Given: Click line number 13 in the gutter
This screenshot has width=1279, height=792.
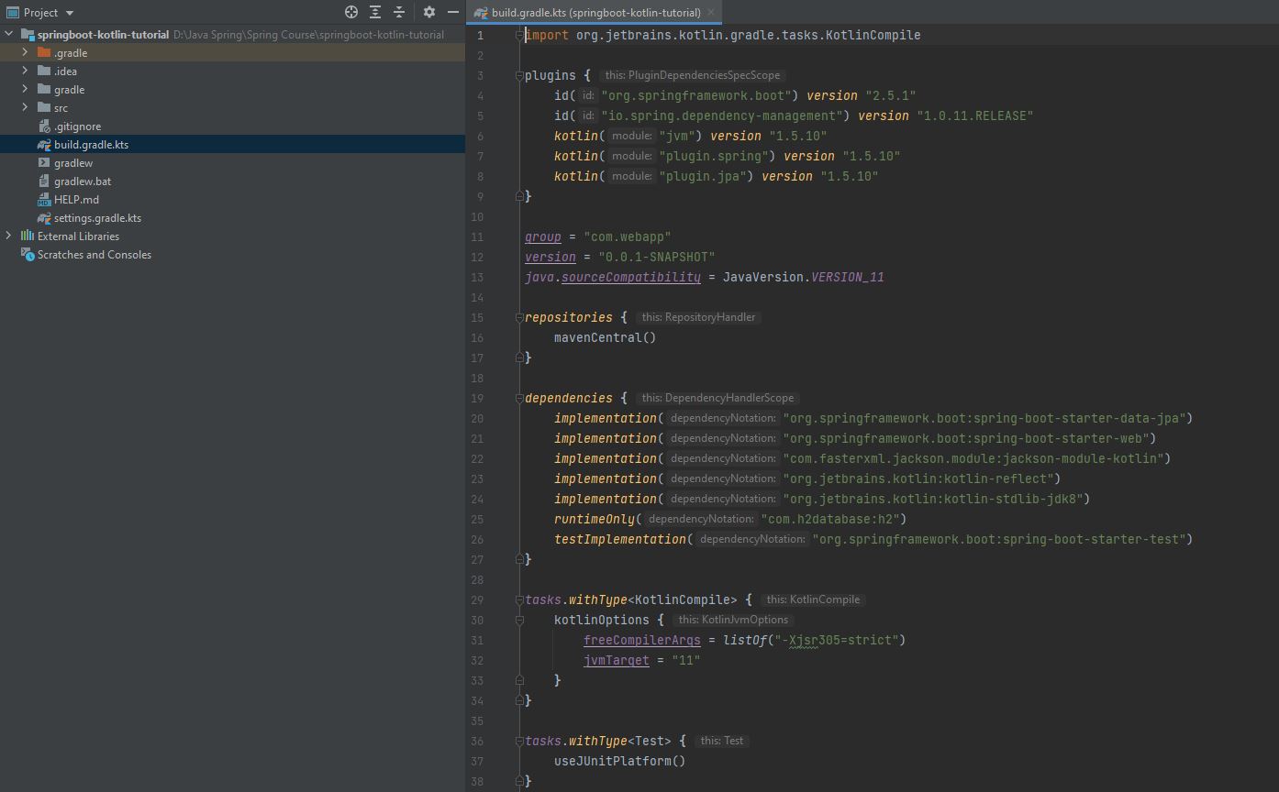Looking at the screenshot, I should 476,277.
